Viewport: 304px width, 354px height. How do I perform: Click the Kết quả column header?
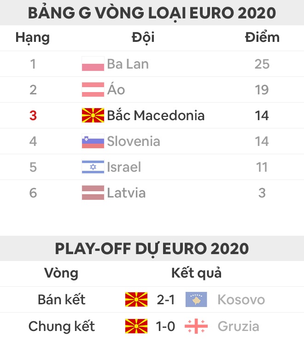click(x=196, y=273)
